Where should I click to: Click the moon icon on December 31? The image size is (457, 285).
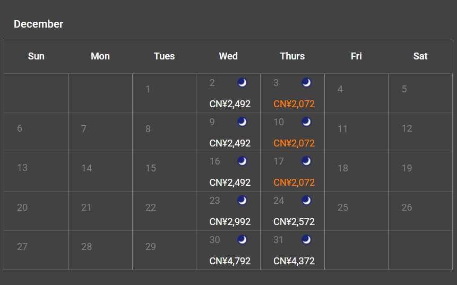[x=306, y=240]
